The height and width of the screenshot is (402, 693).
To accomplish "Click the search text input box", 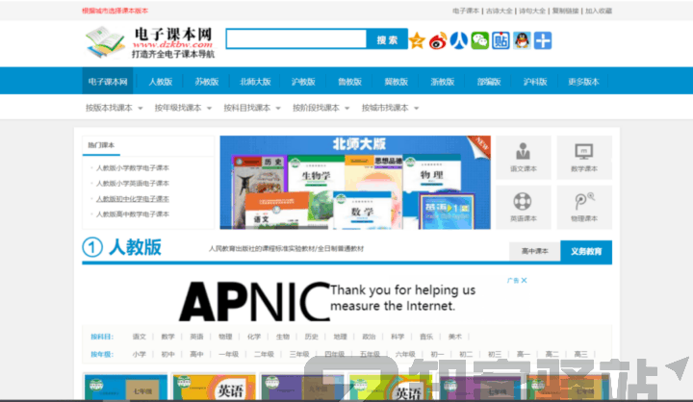I will tap(296, 39).
